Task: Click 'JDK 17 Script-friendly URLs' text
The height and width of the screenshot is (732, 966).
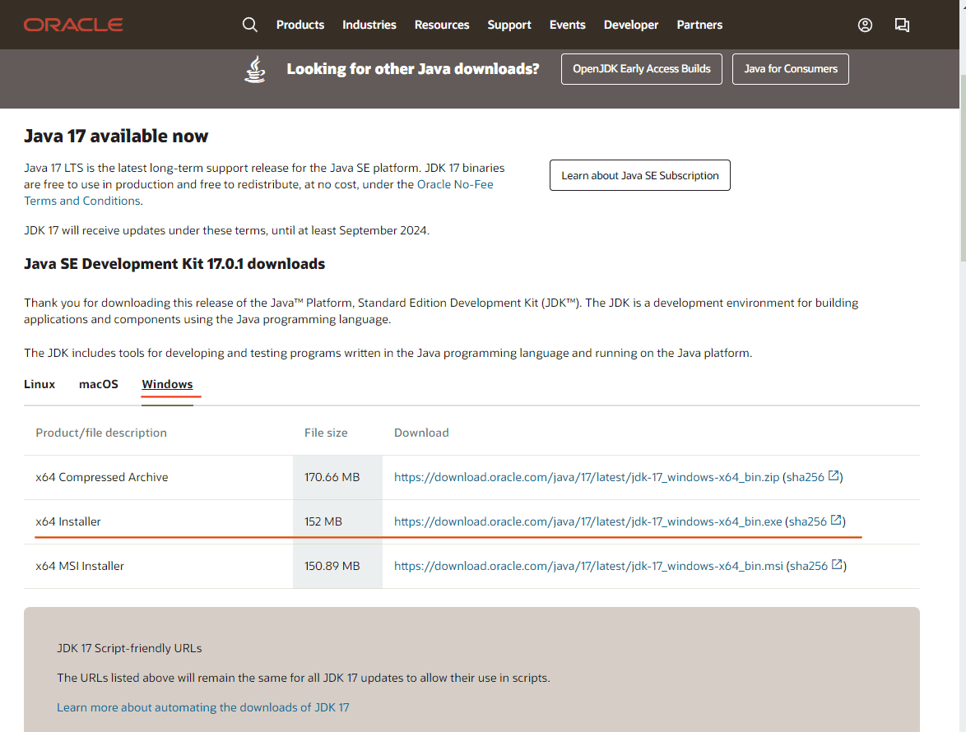Action: (129, 648)
